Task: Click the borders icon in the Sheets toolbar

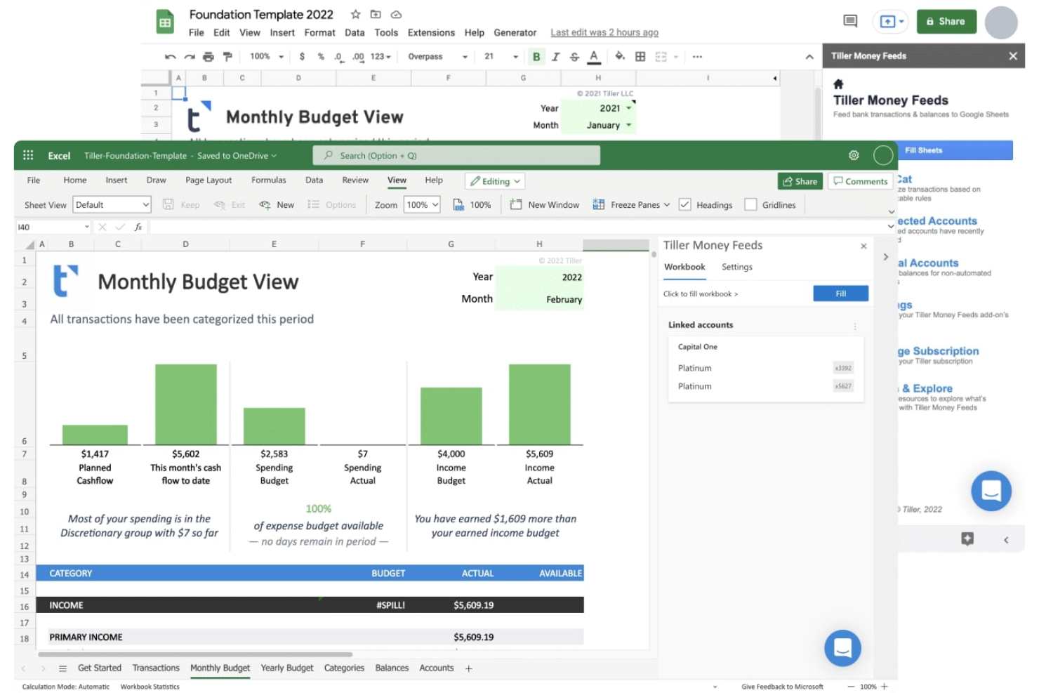Action: (640, 56)
